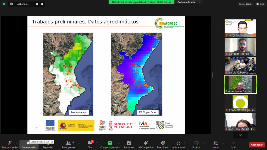Toggle Detener vídeo camera button
Image resolution: width=267 pixels, height=150 pixels.
pos(29,145)
